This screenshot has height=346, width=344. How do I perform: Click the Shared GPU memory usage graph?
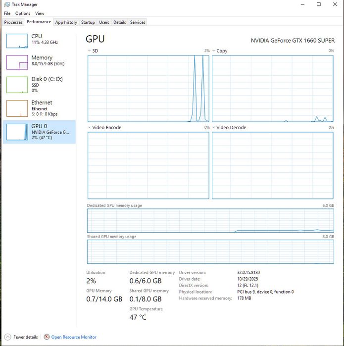point(210,252)
